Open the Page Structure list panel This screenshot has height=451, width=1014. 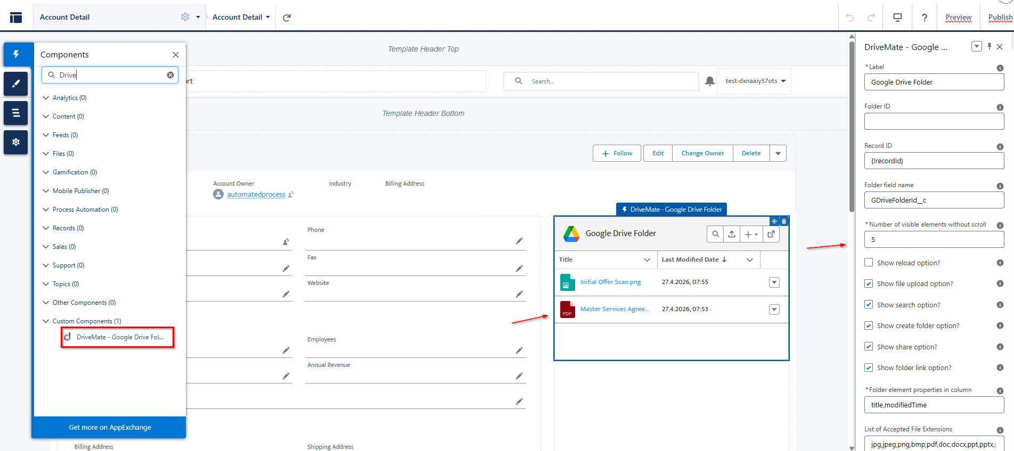tap(16, 113)
